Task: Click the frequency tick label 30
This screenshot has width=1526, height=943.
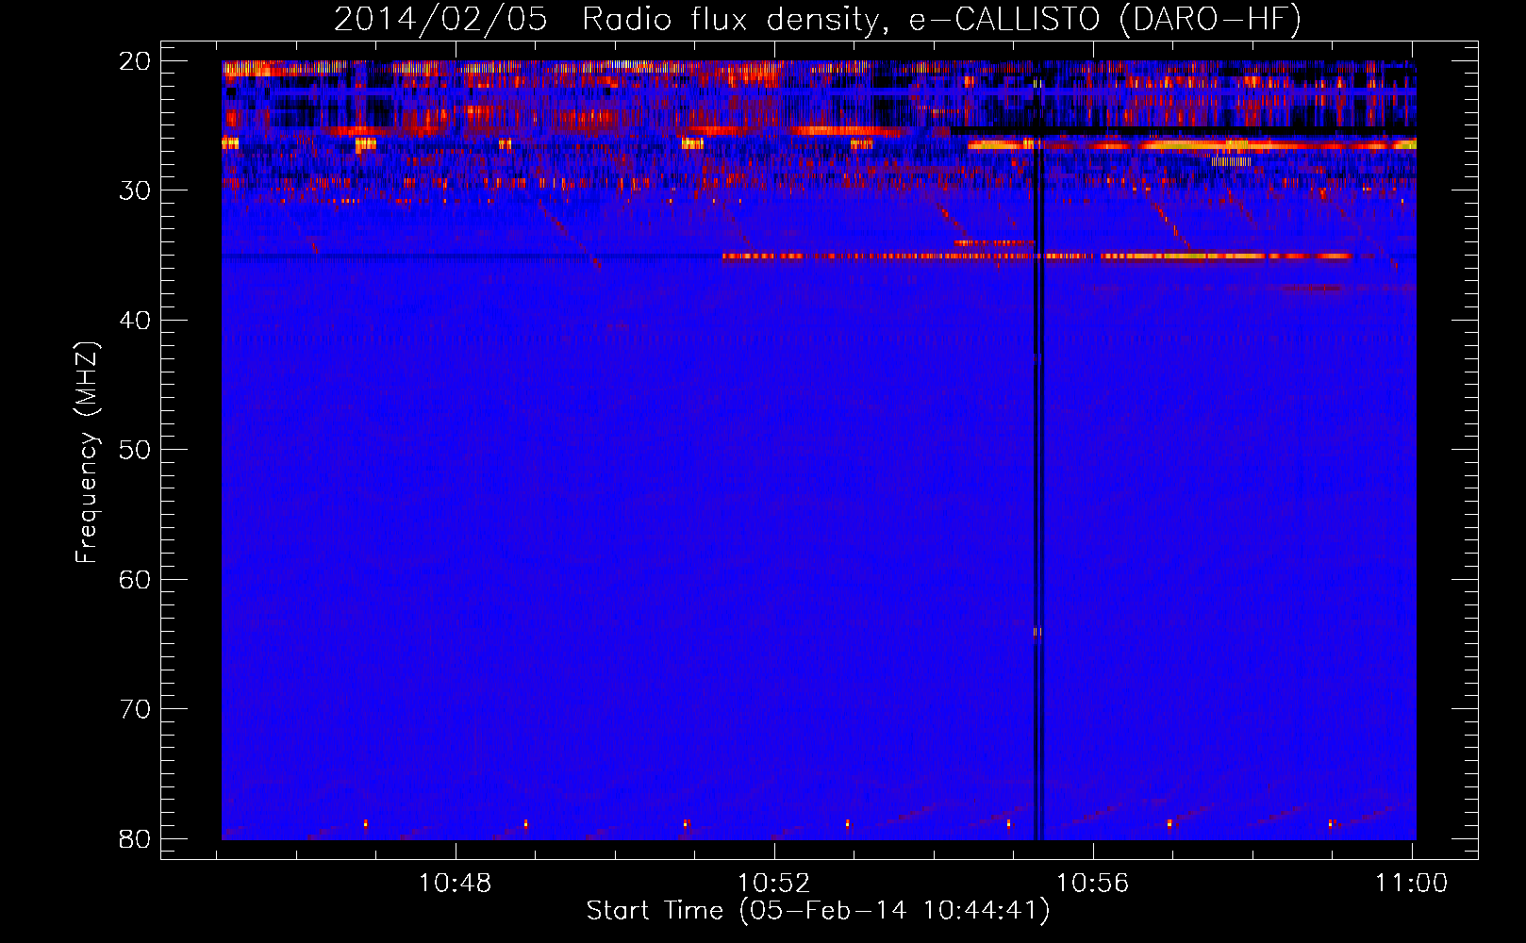Action: pos(135,190)
